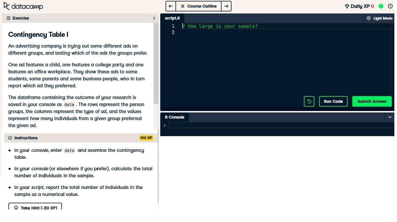Collapse the R Console with its chevron
This screenshot has width=397, height=222.
click(x=390, y=117)
